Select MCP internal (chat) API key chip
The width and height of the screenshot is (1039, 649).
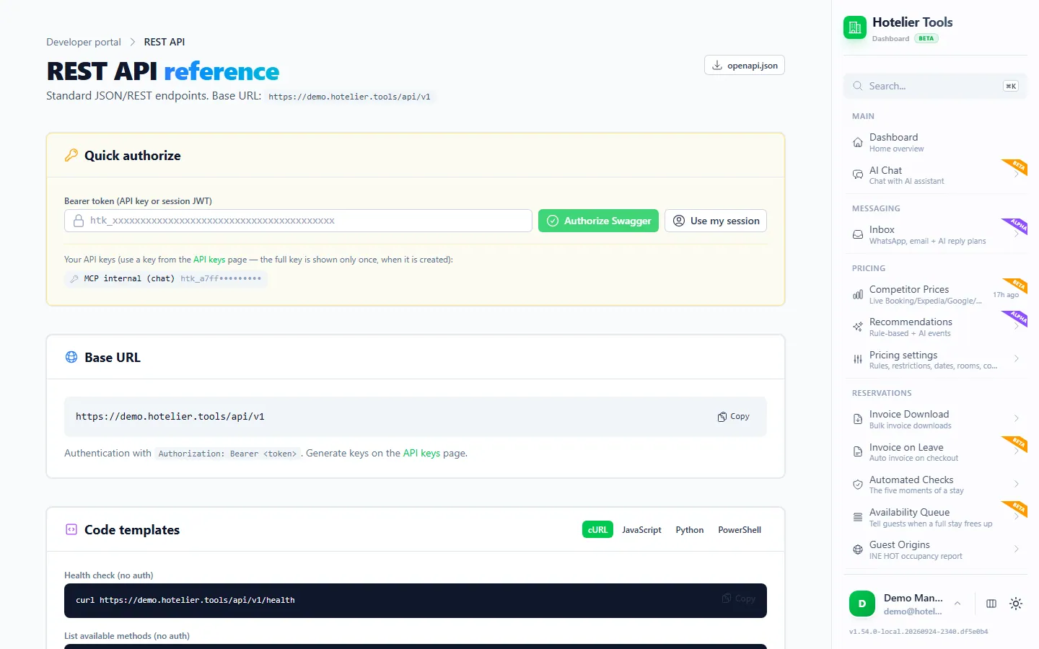click(166, 278)
